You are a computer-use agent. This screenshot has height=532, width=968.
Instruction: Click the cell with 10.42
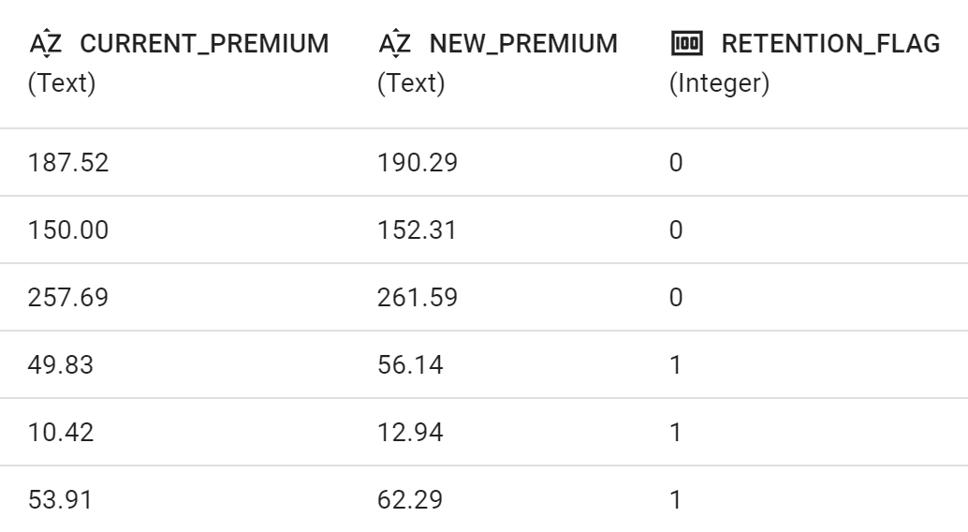tap(61, 432)
